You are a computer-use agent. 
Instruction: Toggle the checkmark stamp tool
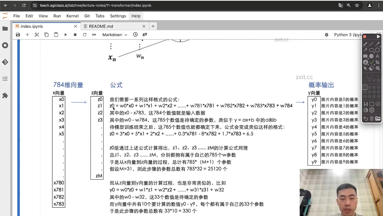[372, 63]
